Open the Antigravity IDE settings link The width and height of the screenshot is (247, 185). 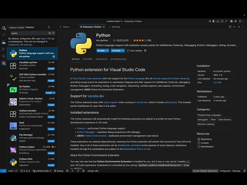pos(20,45)
